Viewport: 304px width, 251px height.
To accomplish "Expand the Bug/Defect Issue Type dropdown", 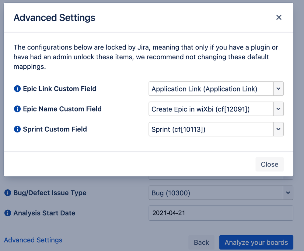I will click(216, 193).
